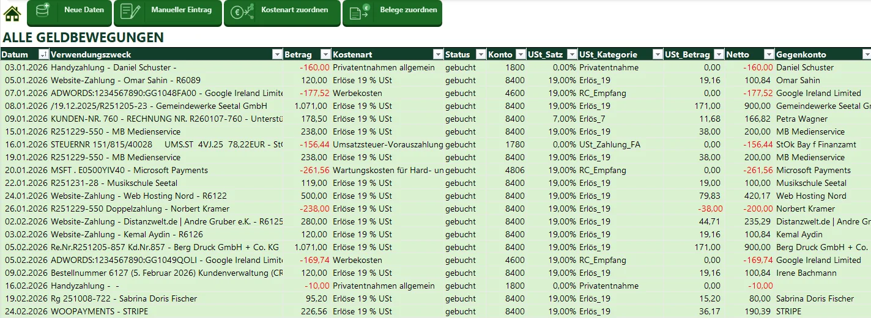Open Belege zuordnen
871x318 pixels.
[391, 12]
